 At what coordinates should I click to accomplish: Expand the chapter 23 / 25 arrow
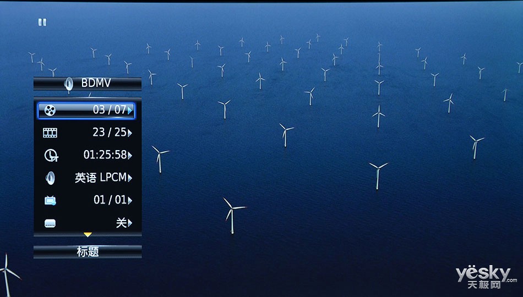[130, 133]
